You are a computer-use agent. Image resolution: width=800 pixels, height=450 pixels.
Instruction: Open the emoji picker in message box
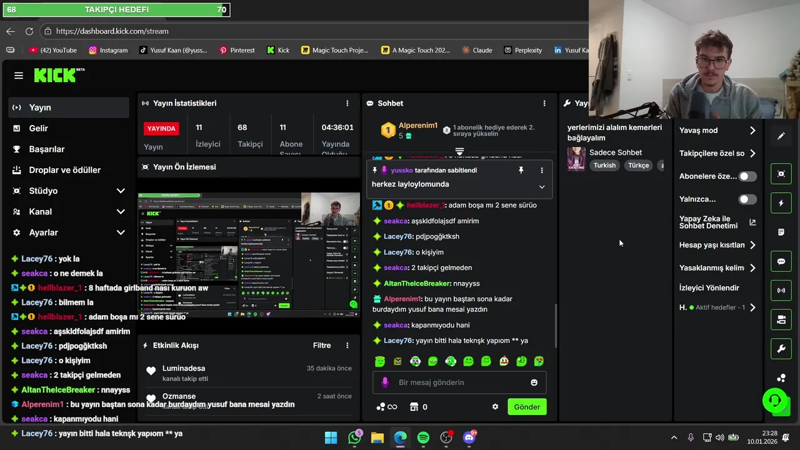[x=534, y=382]
